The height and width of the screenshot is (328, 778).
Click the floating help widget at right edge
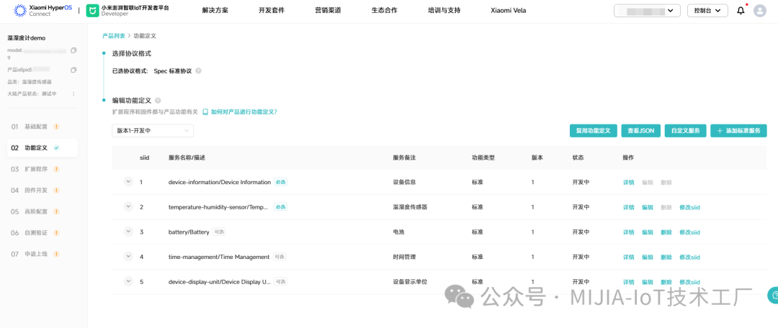772,296
